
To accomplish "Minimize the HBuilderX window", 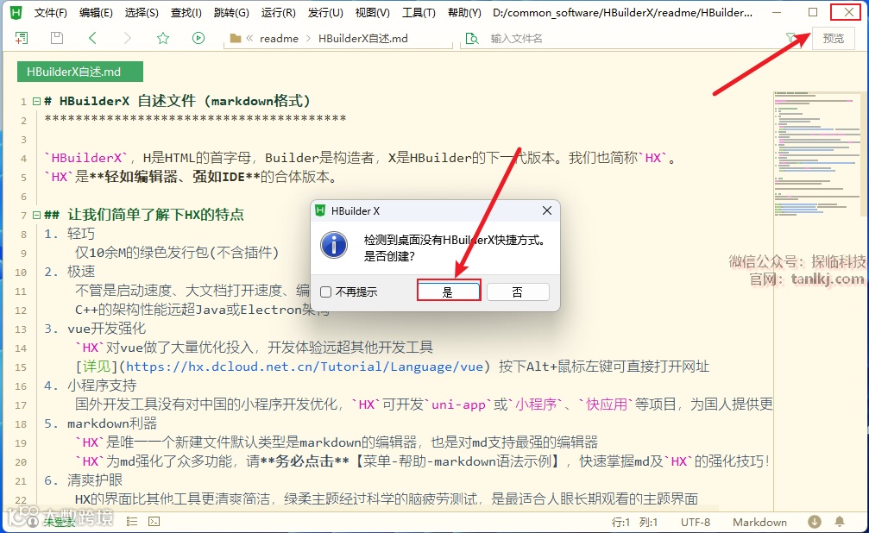I will [777, 12].
